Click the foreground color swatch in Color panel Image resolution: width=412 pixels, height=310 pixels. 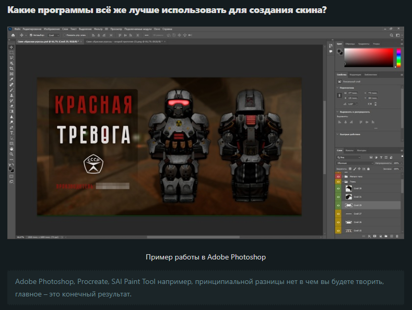pyautogui.click(x=339, y=51)
